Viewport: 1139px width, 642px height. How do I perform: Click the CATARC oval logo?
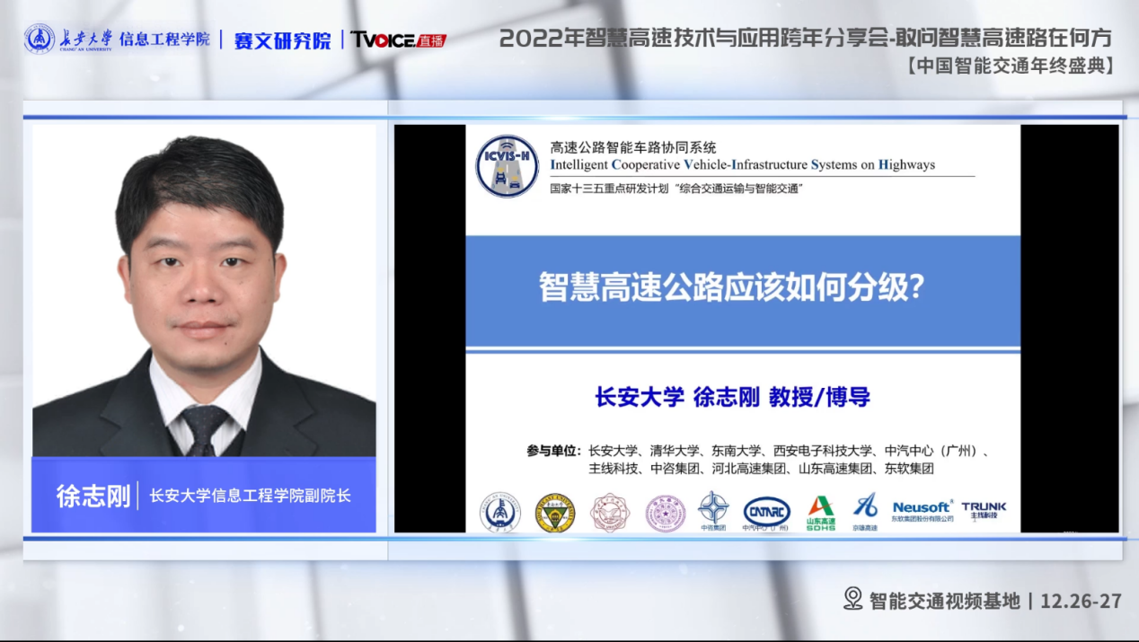tap(766, 513)
